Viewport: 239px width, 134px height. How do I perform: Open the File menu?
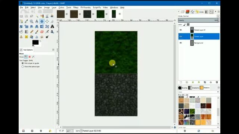(x=21, y=7)
